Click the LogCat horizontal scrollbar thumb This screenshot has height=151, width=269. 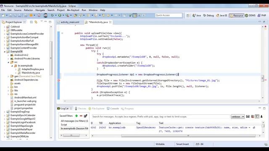coord(188,135)
